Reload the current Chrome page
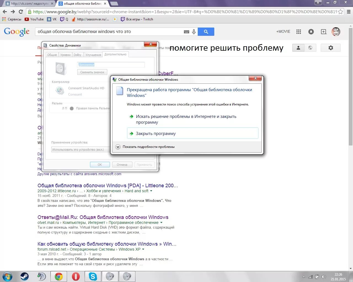This screenshot has width=353, height=282. [x=21, y=12]
